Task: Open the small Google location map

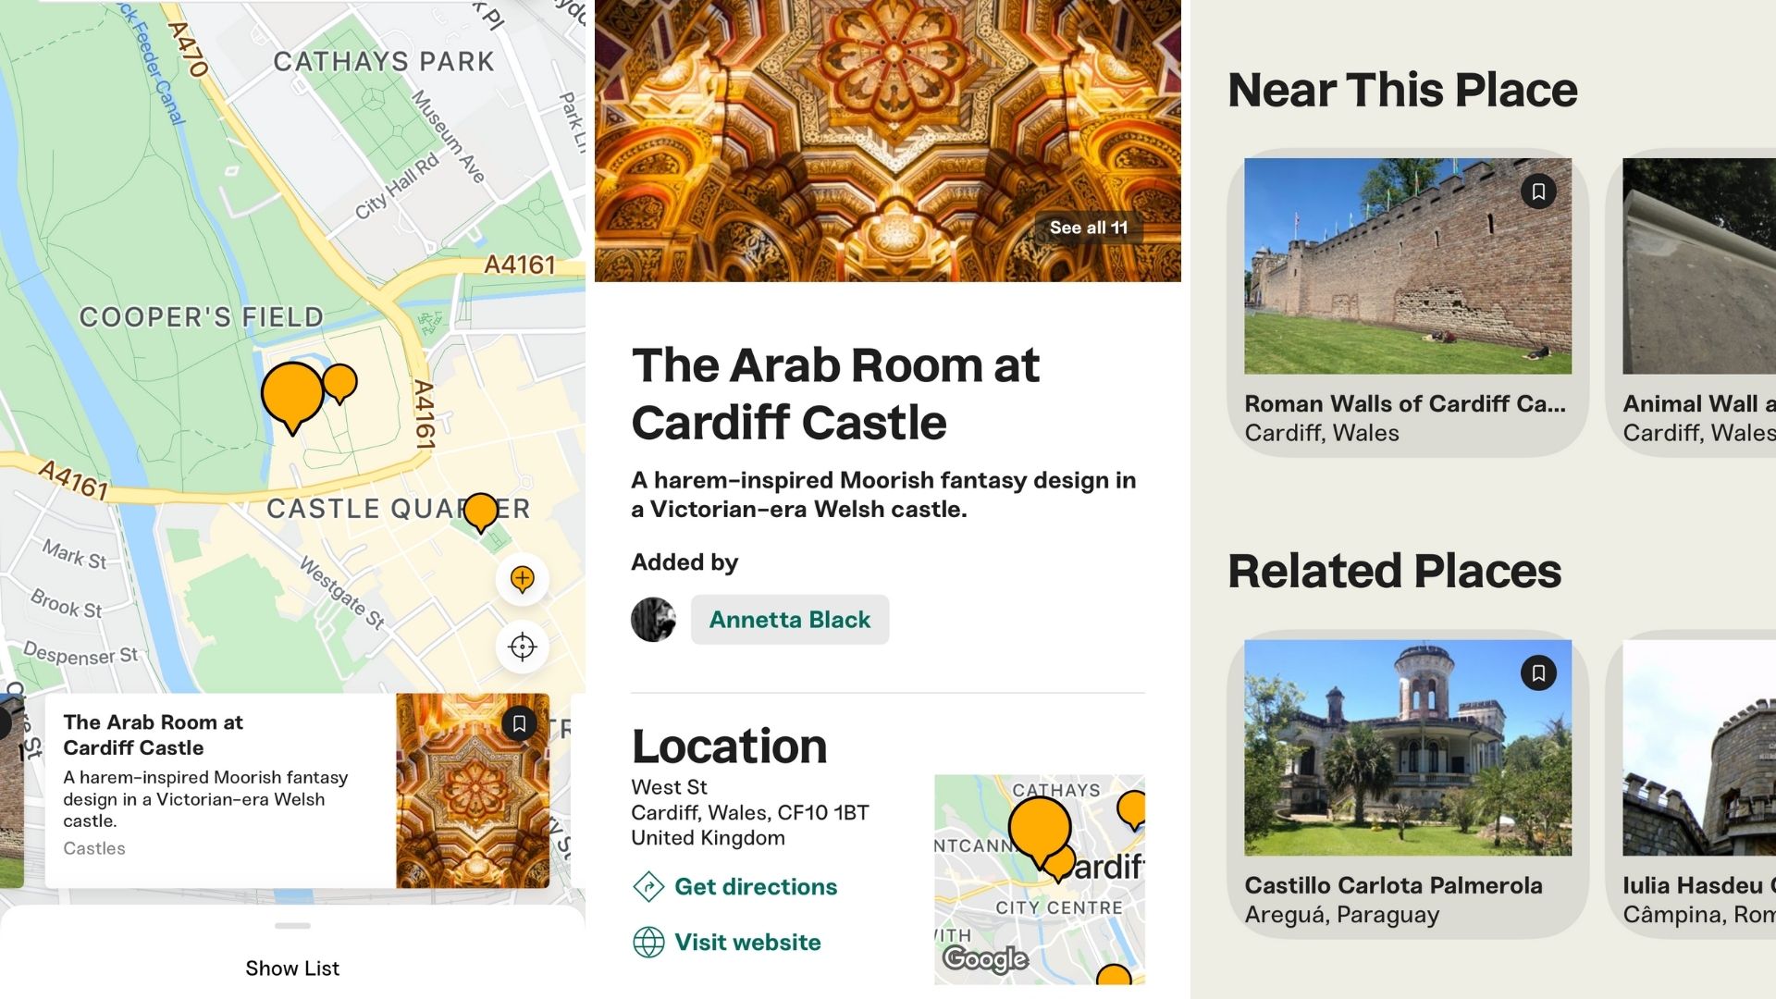Action: [1039, 880]
